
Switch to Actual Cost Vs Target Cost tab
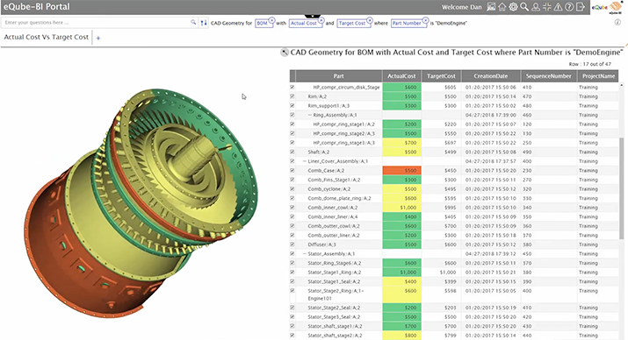pyautogui.click(x=46, y=37)
